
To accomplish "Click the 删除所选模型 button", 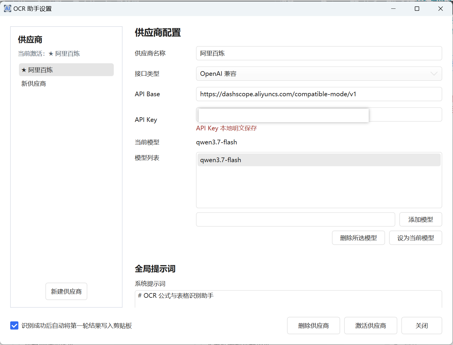I will [358, 238].
